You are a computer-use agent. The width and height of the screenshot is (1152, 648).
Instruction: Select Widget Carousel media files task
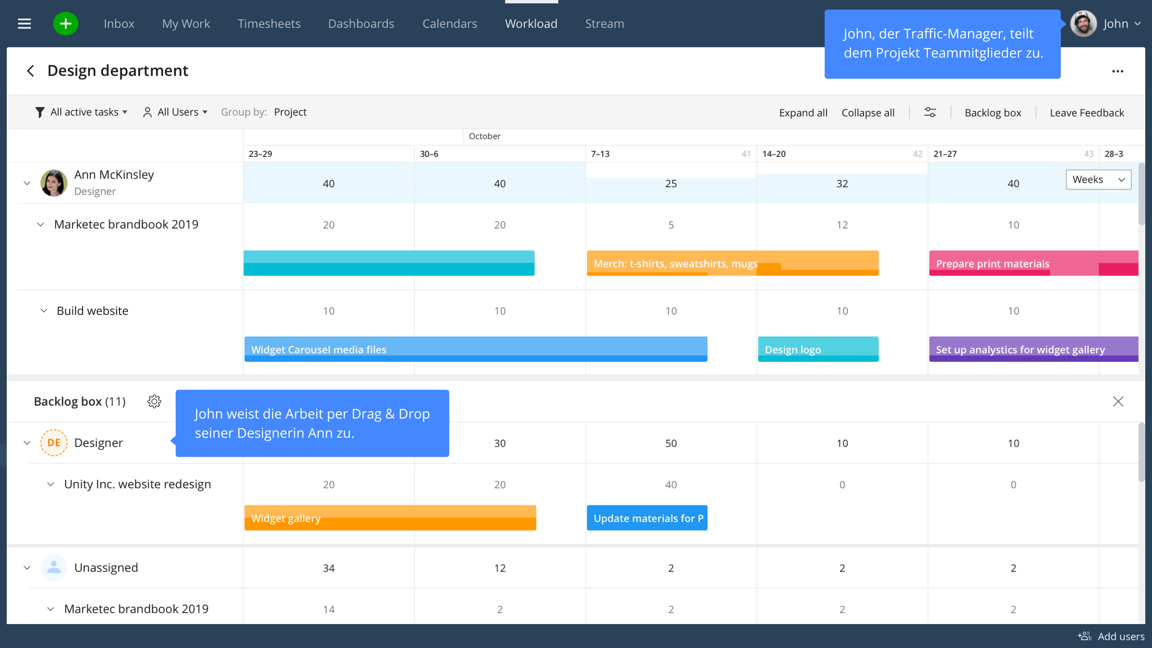click(x=476, y=349)
